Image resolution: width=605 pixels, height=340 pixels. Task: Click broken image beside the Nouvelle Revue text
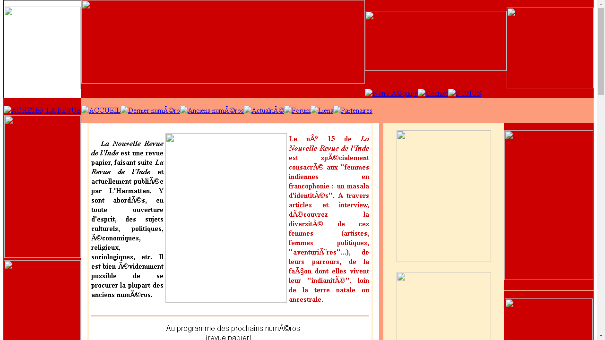(x=226, y=218)
